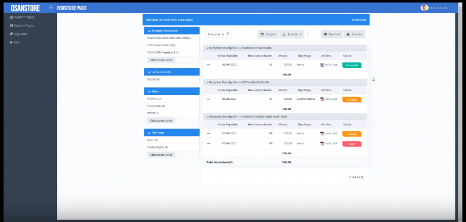This screenshot has width=466, height=222.
Task: Open recibo.jpg file link
Action: point(331,64)
